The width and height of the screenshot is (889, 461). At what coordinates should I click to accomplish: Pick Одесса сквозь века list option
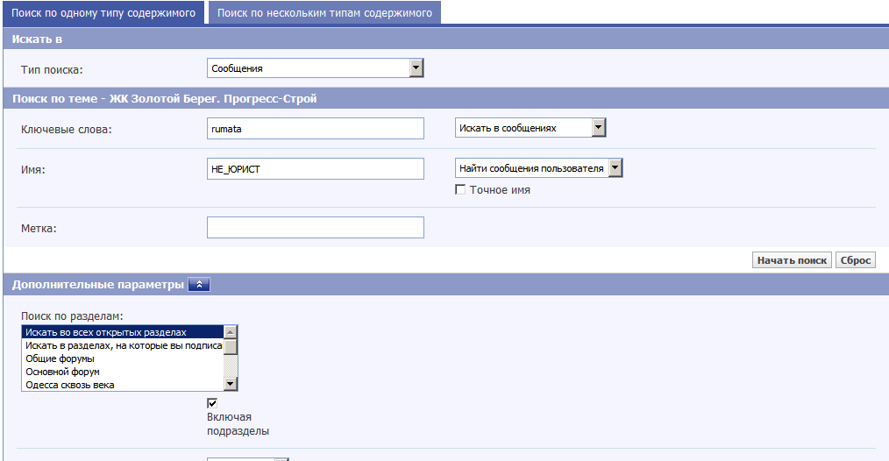coord(123,385)
